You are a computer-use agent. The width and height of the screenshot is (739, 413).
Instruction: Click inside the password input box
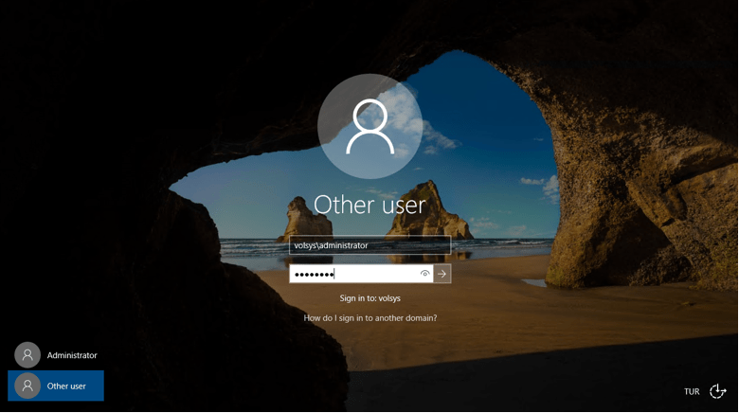tap(379, 274)
